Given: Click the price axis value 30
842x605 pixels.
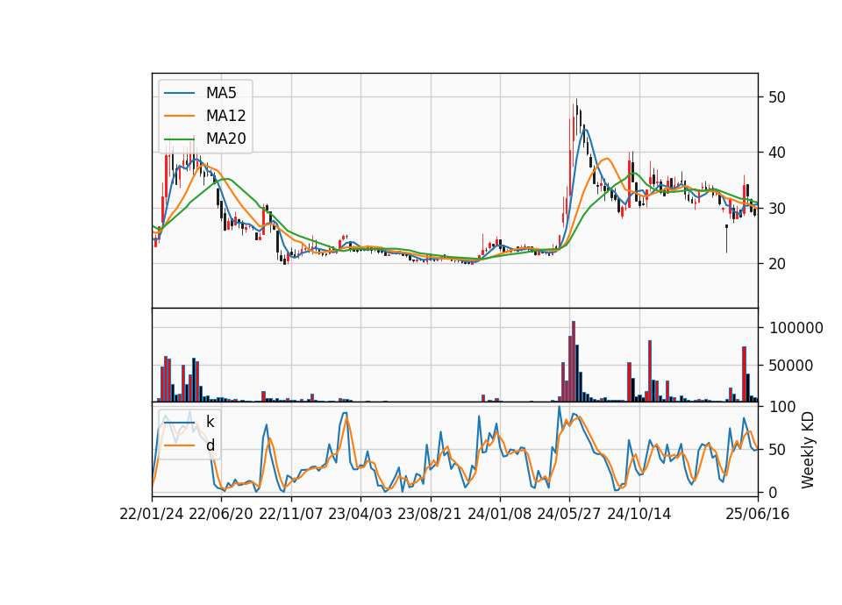Looking at the screenshot, I should 777,209.
